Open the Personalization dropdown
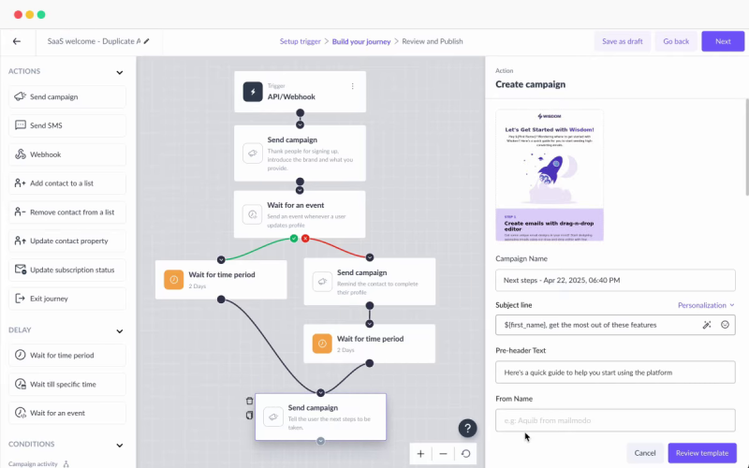The image size is (749, 468). 706,305
